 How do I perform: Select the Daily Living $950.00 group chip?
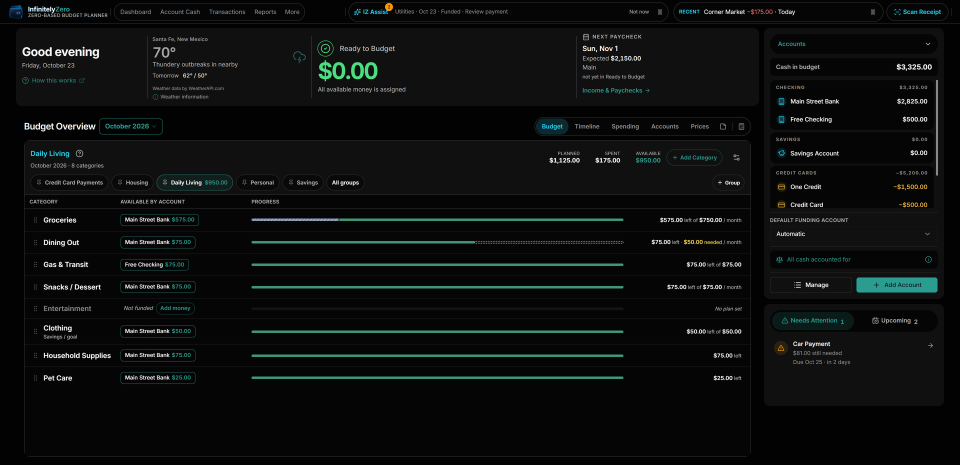pyautogui.click(x=194, y=182)
